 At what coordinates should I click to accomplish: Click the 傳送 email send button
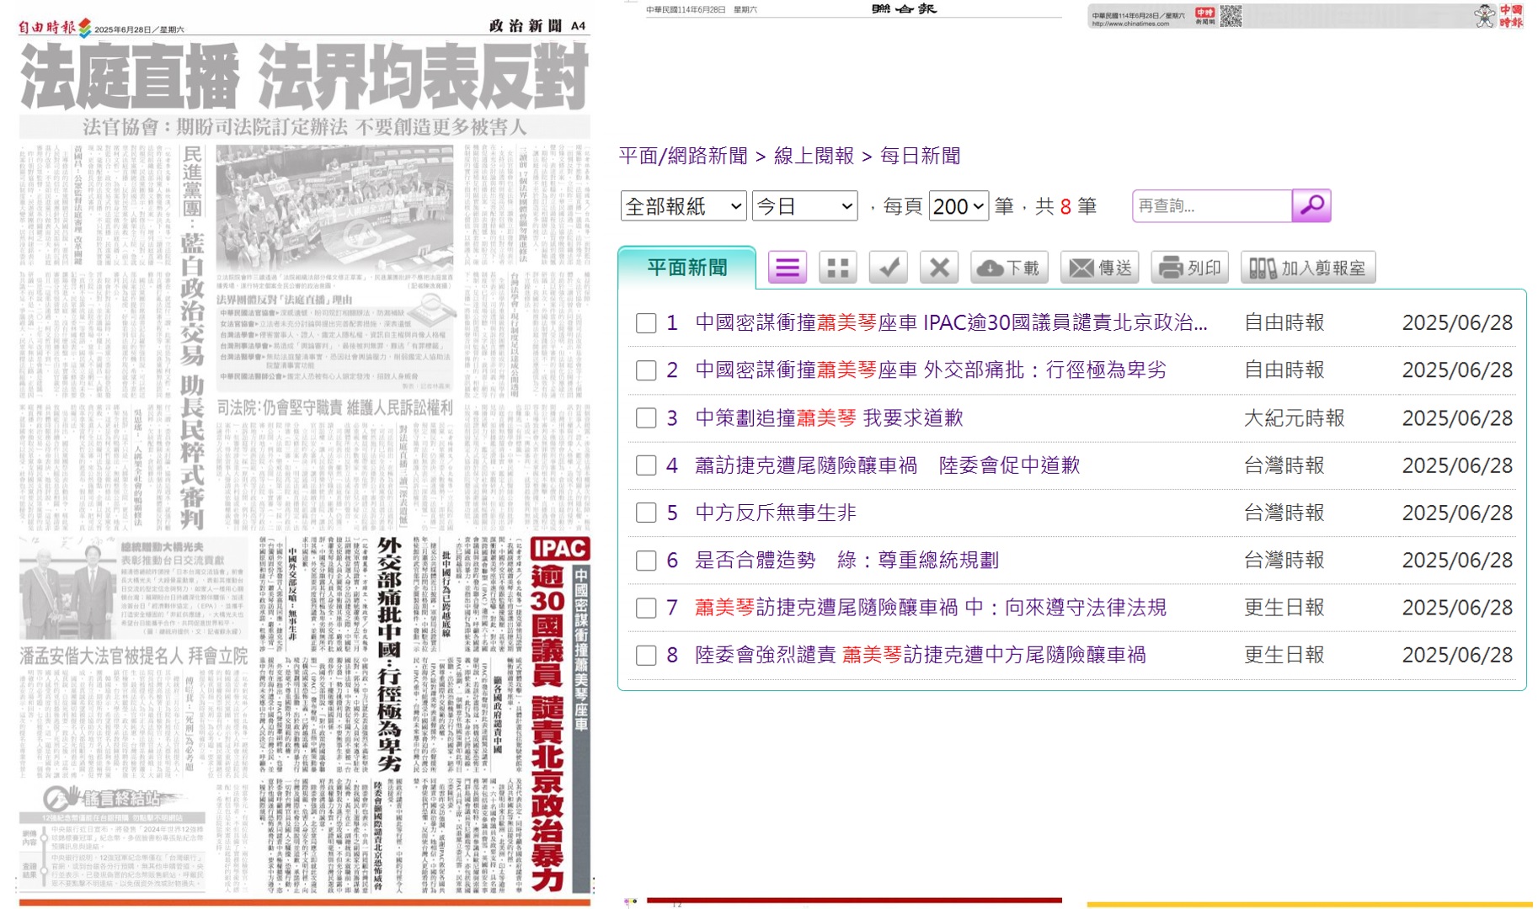pyautogui.click(x=1099, y=268)
